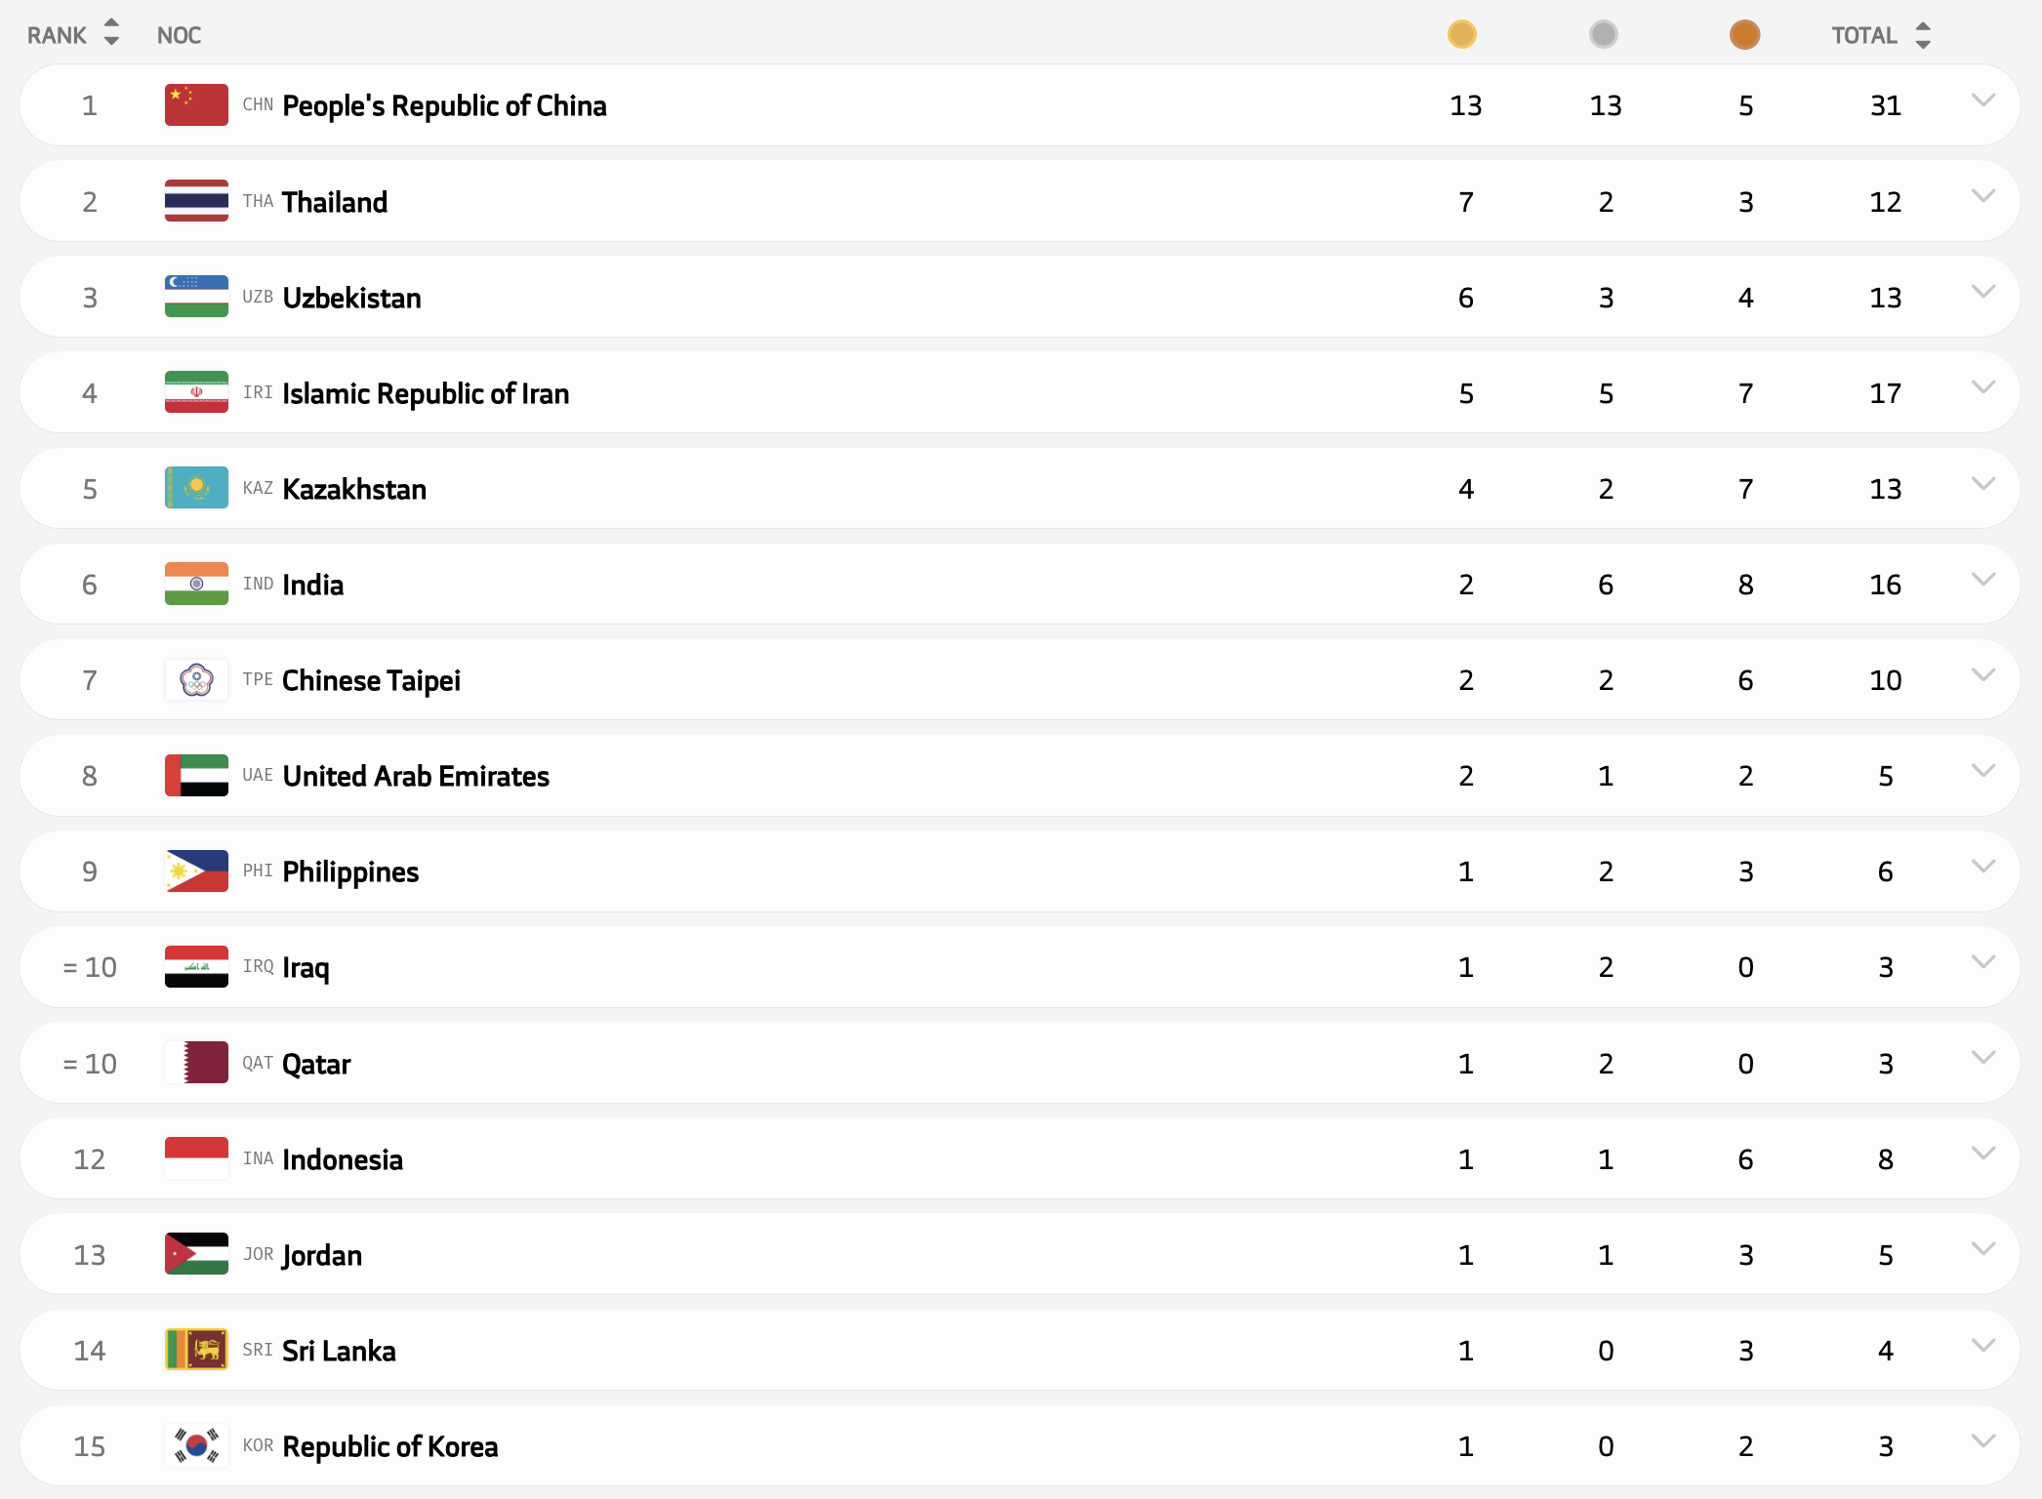
Task: Click the Republic of Korea flag
Action: pyautogui.click(x=196, y=1445)
